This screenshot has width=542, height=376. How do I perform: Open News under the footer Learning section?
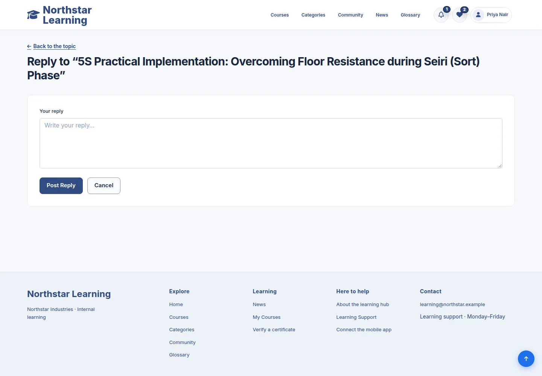click(259, 305)
